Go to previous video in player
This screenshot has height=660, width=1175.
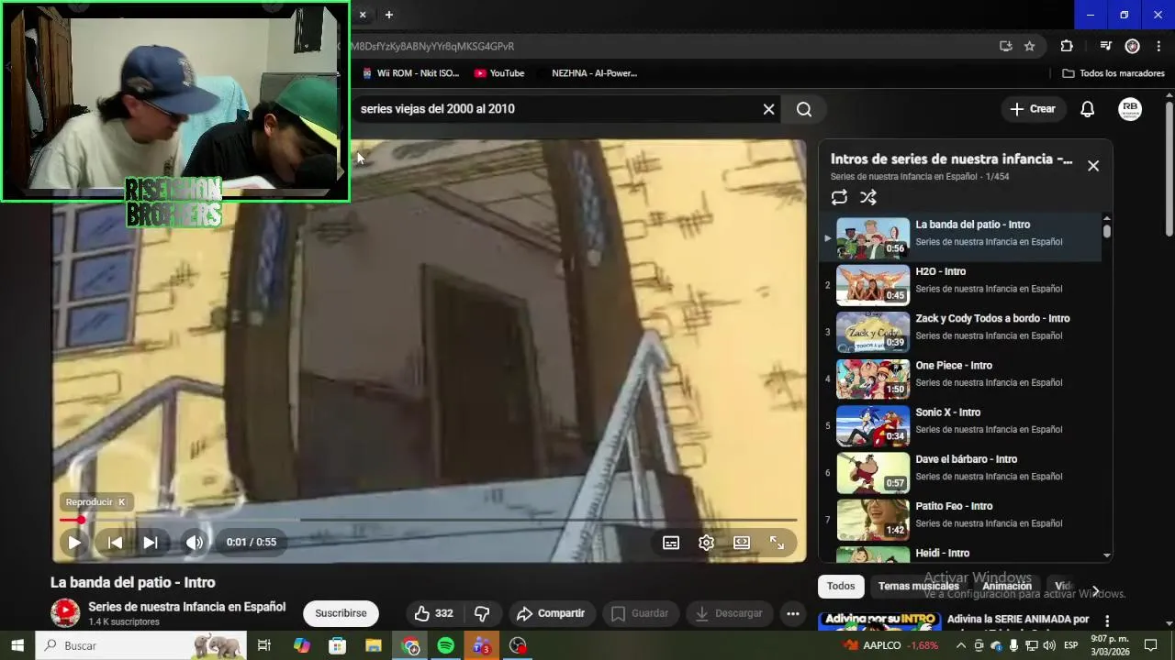click(x=115, y=543)
